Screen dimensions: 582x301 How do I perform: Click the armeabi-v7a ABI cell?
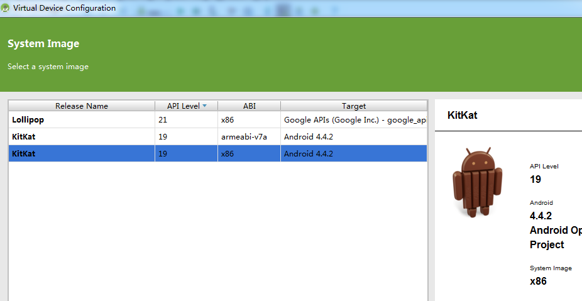point(250,136)
